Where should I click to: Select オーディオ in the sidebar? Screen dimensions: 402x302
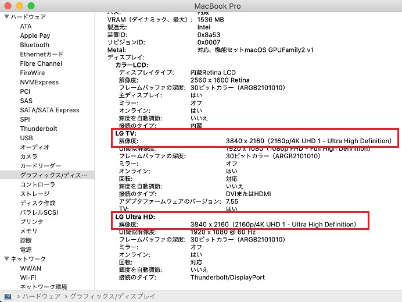point(35,147)
